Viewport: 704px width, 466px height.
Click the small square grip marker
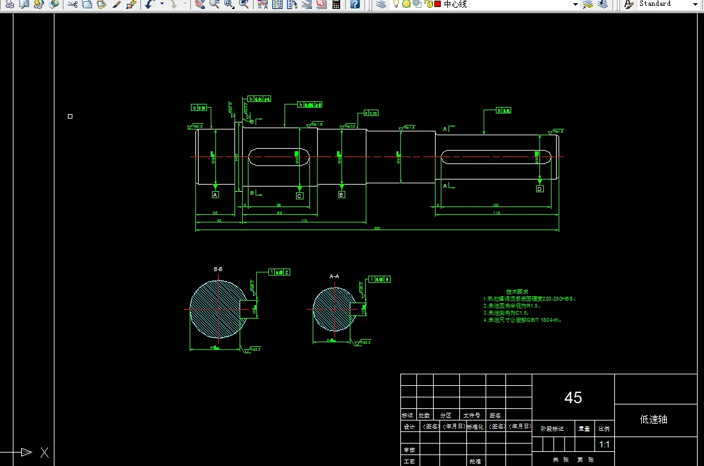(x=70, y=117)
